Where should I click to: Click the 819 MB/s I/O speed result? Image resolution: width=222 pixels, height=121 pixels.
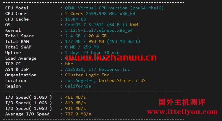click(75, 103)
